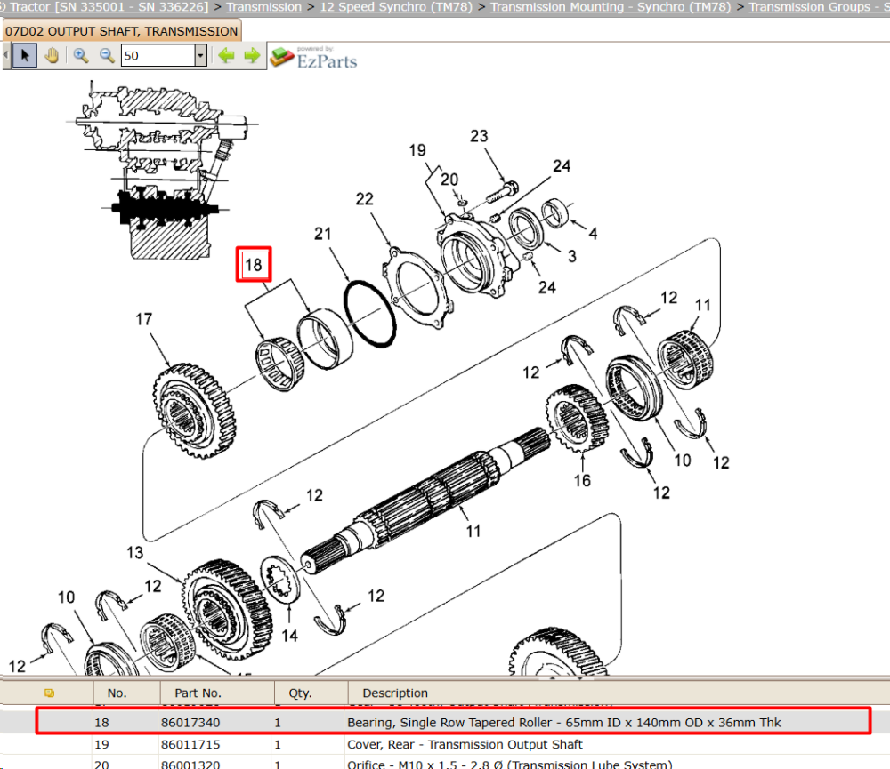The width and height of the screenshot is (890, 769).
Task: Click callout number 4 in diagram
Action: click(593, 234)
